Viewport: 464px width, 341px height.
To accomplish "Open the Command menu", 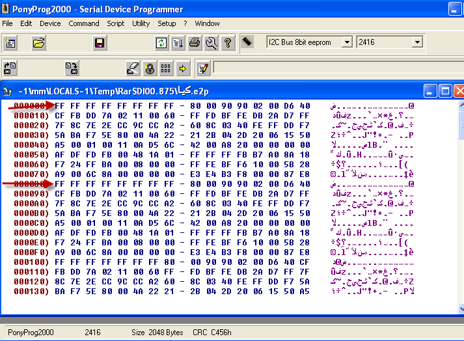I will coord(84,23).
